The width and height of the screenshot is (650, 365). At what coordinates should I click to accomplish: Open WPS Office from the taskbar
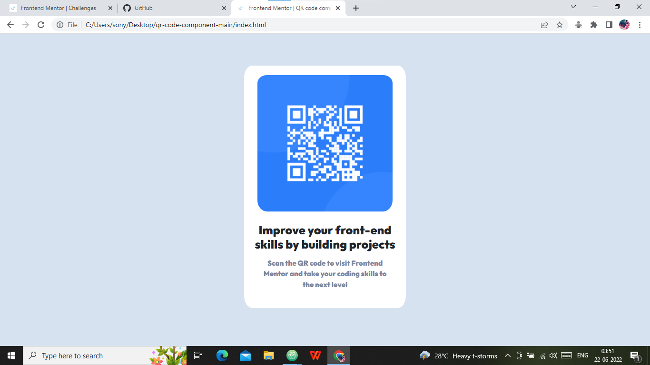(x=315, y=355)
